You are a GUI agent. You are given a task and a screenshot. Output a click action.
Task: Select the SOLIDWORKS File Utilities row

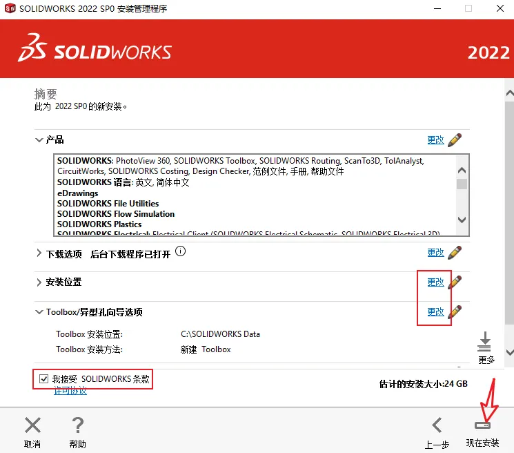click(108, 204)
